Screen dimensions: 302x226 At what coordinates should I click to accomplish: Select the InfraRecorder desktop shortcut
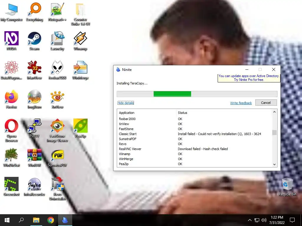(x=35, y=187)
